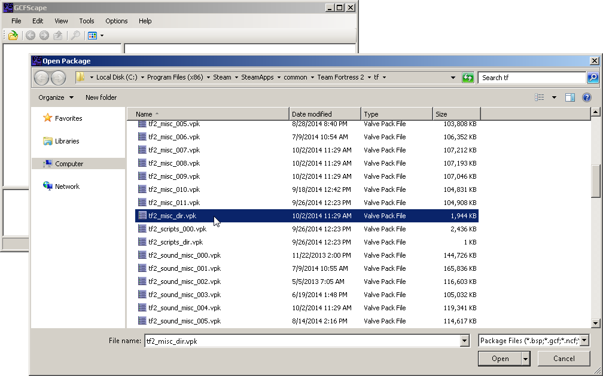The width and height of the screenshot is (603, 376).
Task: Select Favorites star in navigation pane
Action: [48, 118]
